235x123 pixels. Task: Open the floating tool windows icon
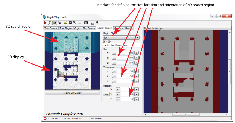click(59, 23)
